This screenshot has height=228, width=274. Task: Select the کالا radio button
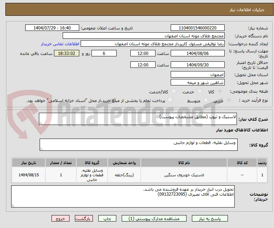point(220,91)
